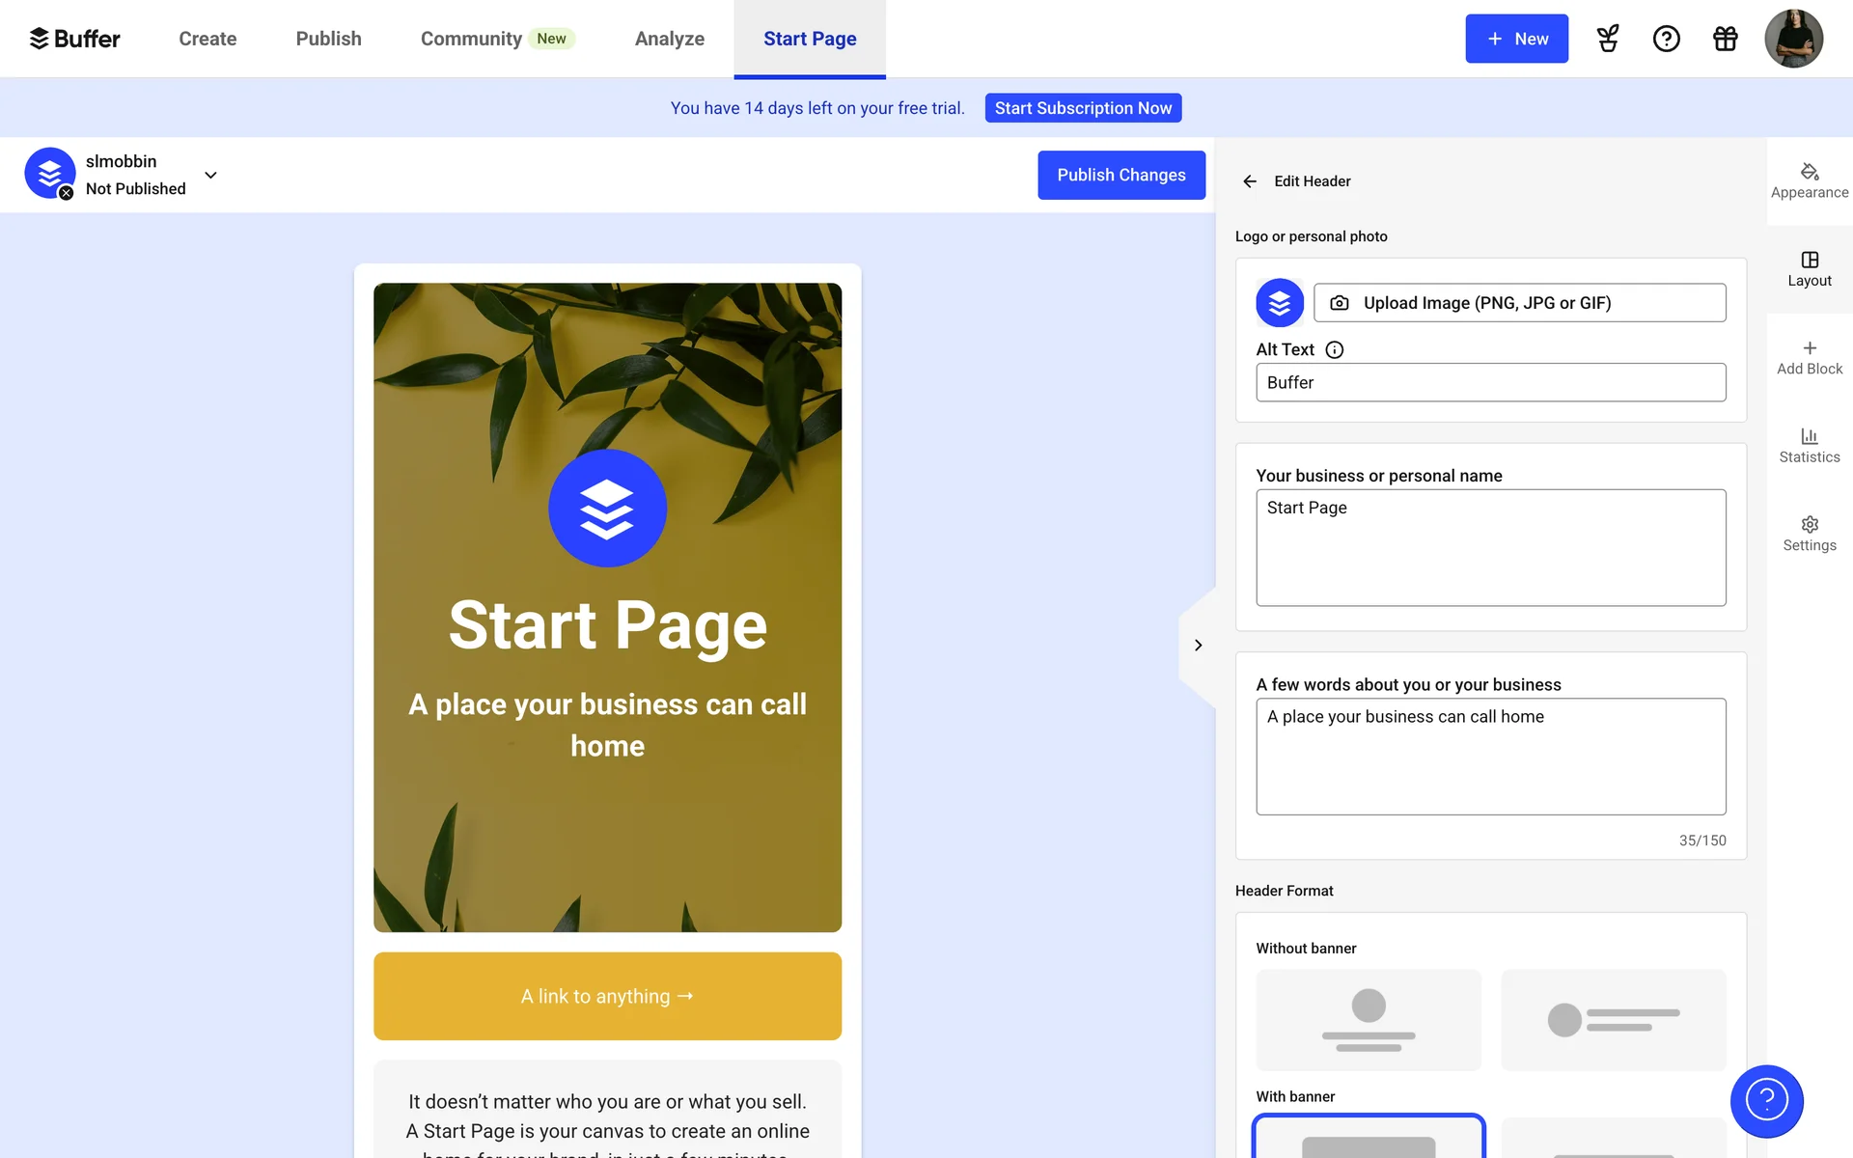Viewport: 1853px width, 1158px height.
Task: Click the Publish Changes button
Action: pos(1120,175)
